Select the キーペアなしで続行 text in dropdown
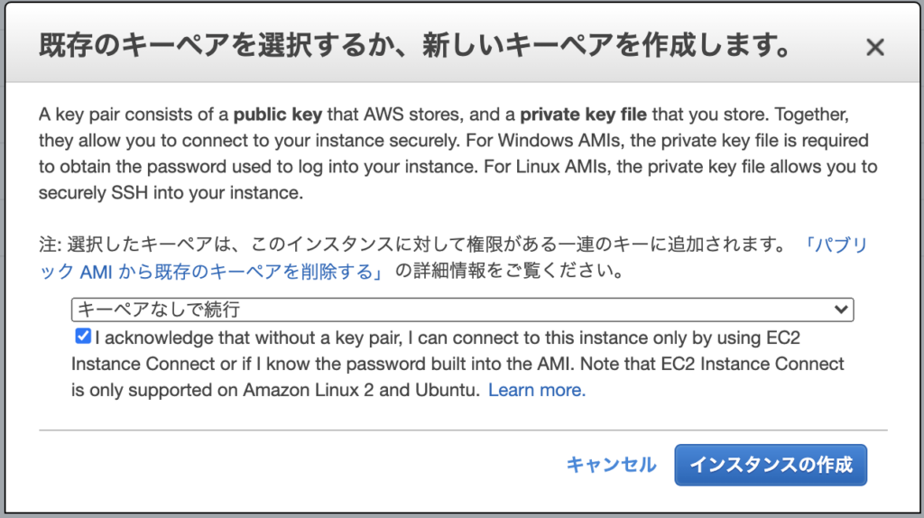924x518 pixels. (159, 310)
